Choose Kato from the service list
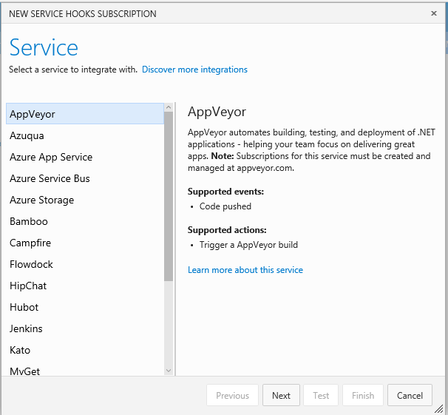The width and height of the screenshot is (448, 415). pos(85,350)
